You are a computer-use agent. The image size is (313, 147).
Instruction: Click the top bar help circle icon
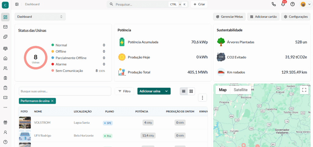[x=293, y=4]
